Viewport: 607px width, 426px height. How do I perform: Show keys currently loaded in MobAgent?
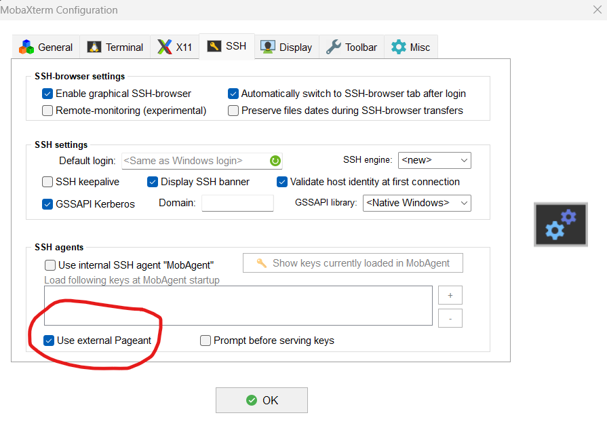coord(353,263)
